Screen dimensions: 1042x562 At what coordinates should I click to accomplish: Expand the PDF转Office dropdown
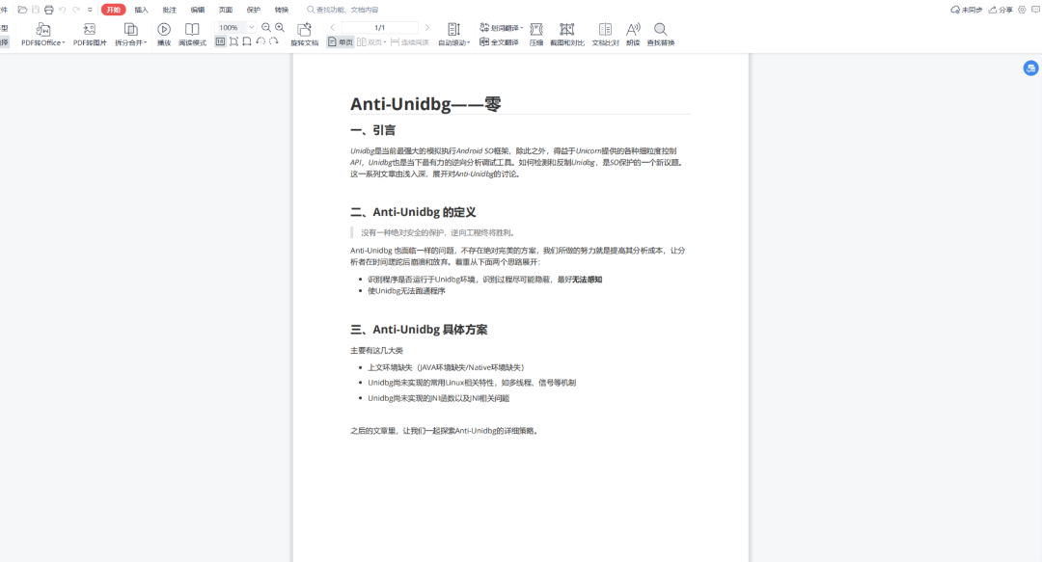[x=43, y=42]
